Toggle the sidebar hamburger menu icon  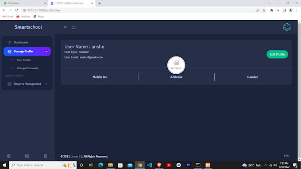tap(65, 27)
